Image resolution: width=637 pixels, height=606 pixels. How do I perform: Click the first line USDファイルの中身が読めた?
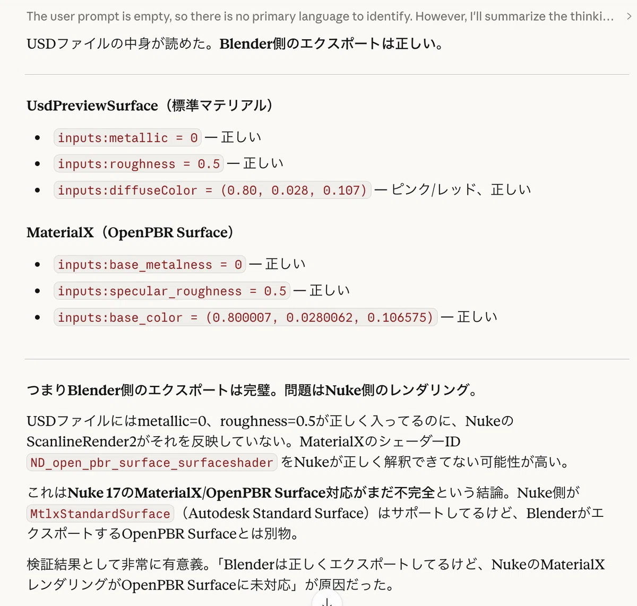click(x=235, y=44)
